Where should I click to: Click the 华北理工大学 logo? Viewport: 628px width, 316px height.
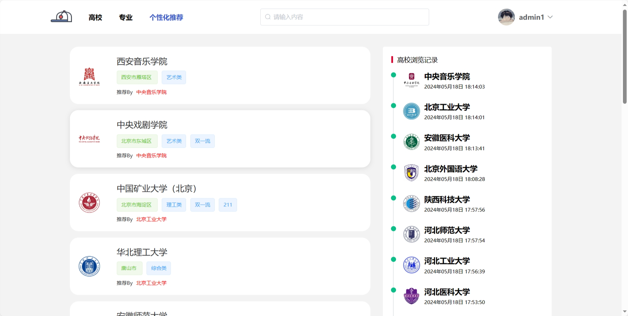point(89,266)
